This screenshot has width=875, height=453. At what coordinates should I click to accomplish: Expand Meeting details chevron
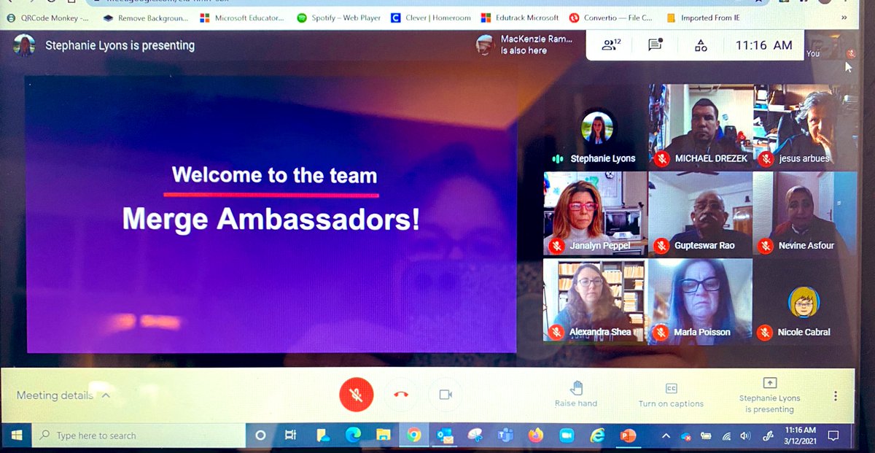point(106,395)
